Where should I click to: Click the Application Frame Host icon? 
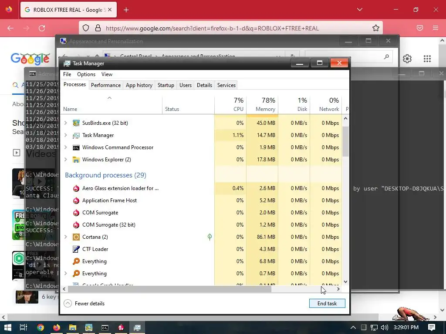[x=76, y=200]
